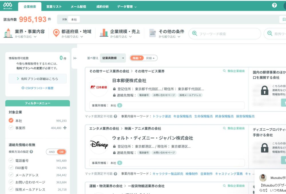Click the Disney company logo
This screenshot has width=286, height=194.
(99, 145)
